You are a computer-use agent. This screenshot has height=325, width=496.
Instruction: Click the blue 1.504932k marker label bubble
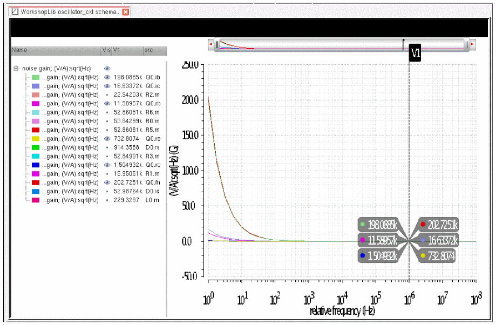(x=380, y=256)
